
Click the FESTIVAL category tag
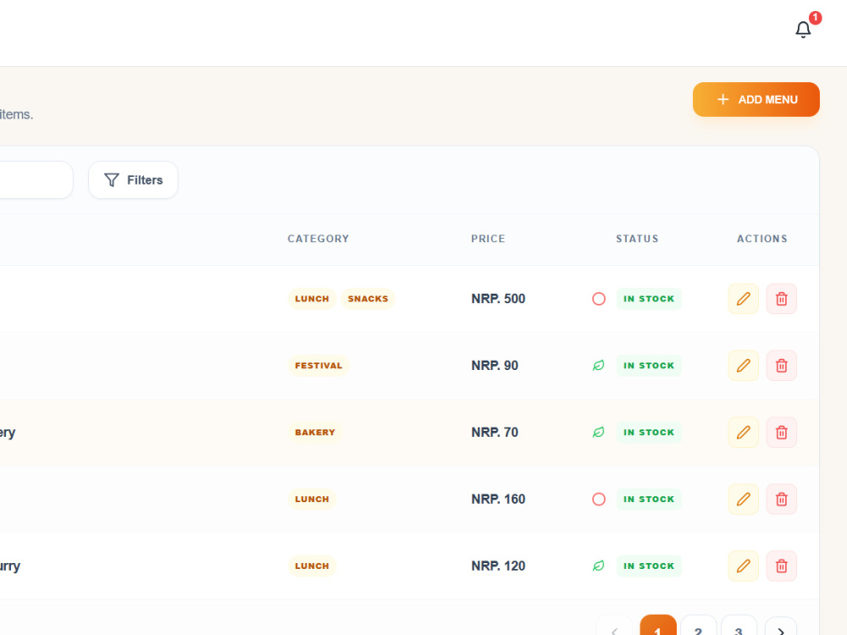click(x=318, y=366)
